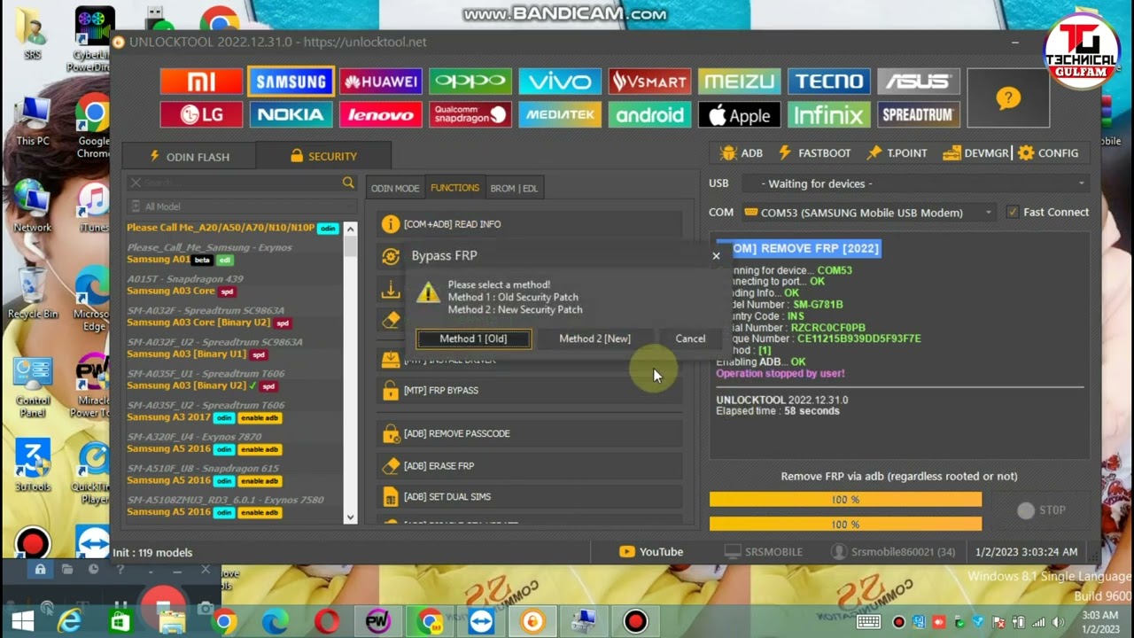Open the T.POINT tool
1134x638 pixels.
point(897,153)
